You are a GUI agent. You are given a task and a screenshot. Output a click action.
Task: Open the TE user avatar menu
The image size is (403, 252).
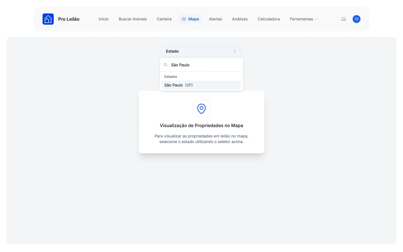[x=357, y=19]
